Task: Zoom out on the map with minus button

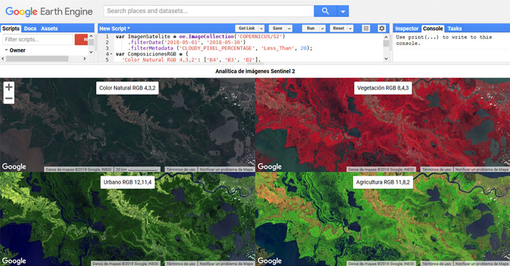Action: click(9, 98)
